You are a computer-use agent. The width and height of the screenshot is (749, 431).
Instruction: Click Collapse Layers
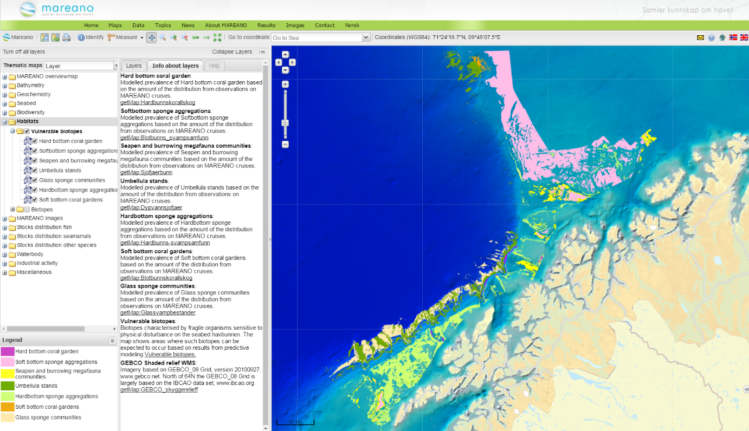(x=232, y=51)
